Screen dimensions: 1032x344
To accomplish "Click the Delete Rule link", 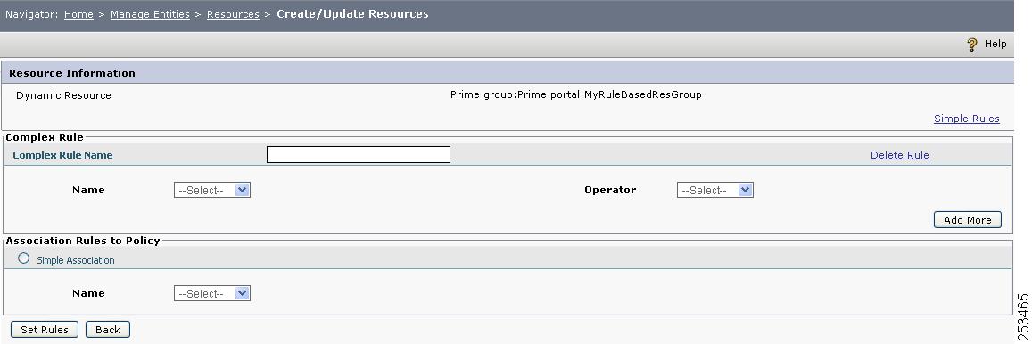I will point(900,155).
